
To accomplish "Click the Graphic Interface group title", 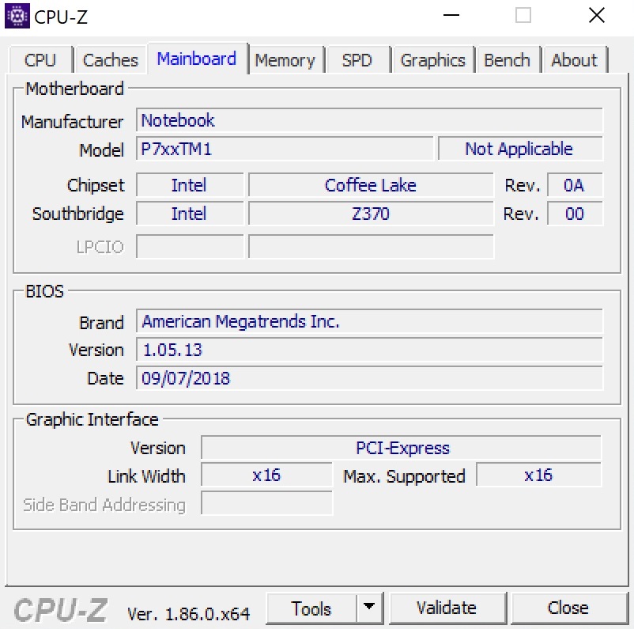I will [92, 420].
